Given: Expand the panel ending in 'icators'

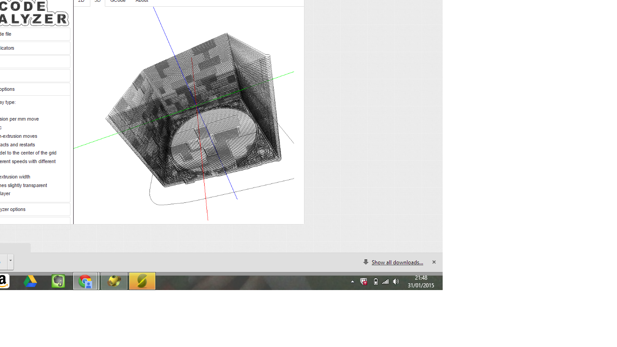Looking at the screenshot, I should (35, 48).
